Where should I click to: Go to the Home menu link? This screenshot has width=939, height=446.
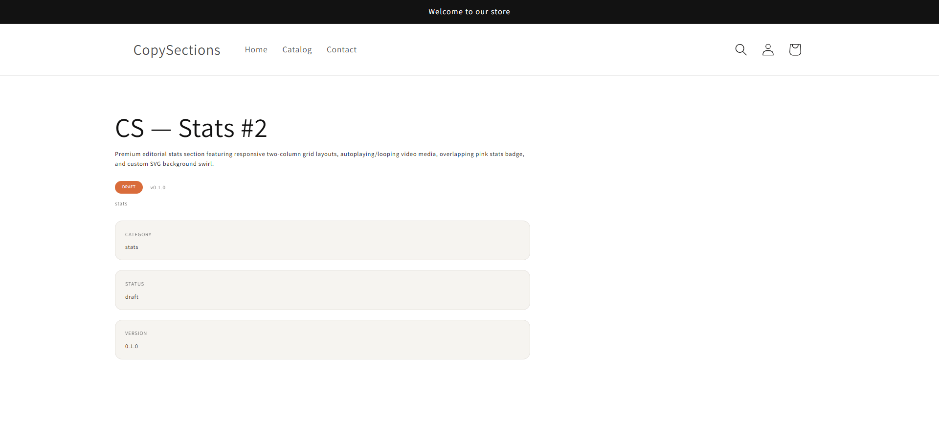click(256, 49)
